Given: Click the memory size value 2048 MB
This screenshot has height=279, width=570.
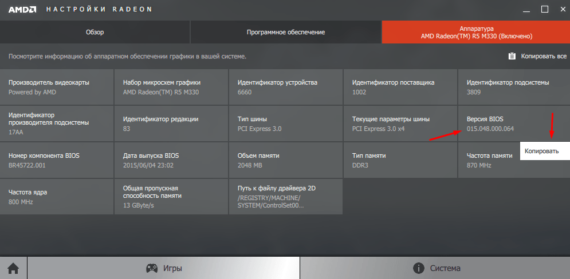Looking at the screenshot, I should click(x=250, y=165).
